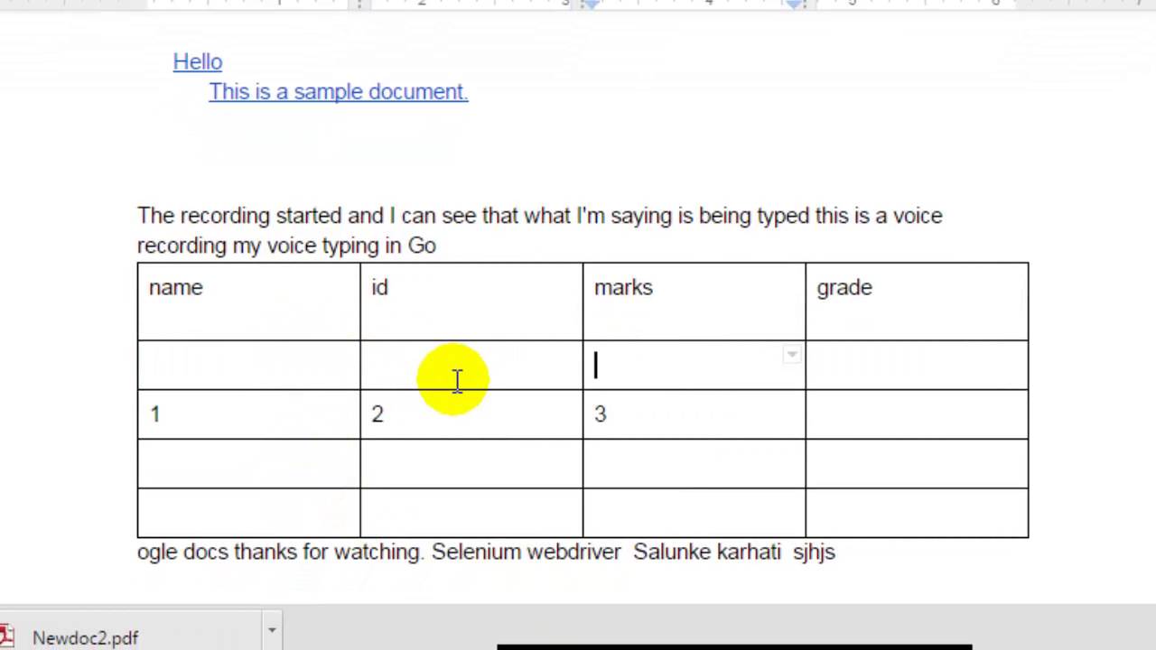The image size is (1156, 650).
Task: Click in the text "The recording started"
Action: click(x=240, y=216)
